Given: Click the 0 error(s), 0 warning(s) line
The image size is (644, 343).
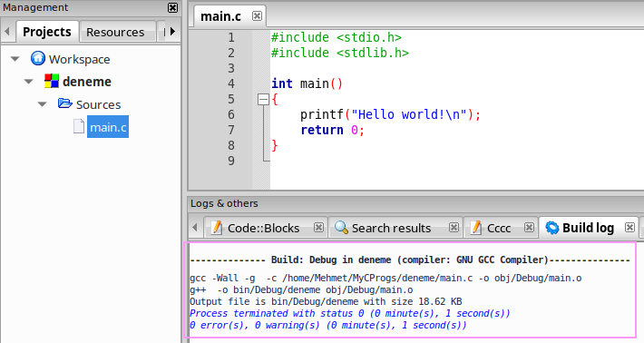Looking at the screenshot, I should point(328,326).
